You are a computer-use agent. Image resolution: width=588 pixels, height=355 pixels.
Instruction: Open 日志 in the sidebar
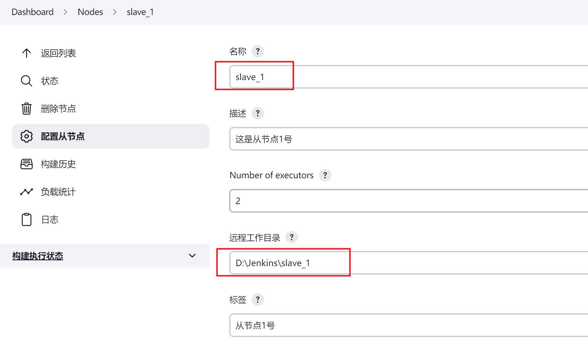[x=111, y=219]
